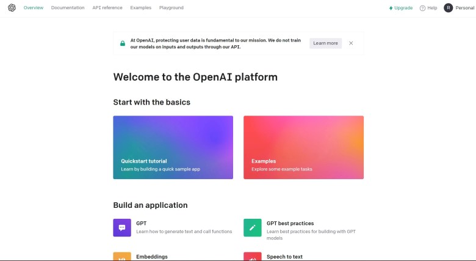Open the Overview tab
The width and height of the screenshot is (476, 261).
tap(34, 7)
